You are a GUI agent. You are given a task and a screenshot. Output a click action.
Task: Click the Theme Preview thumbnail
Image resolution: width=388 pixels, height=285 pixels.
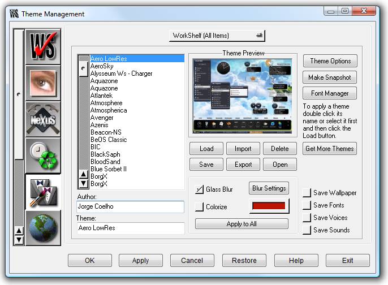[243, 96]
